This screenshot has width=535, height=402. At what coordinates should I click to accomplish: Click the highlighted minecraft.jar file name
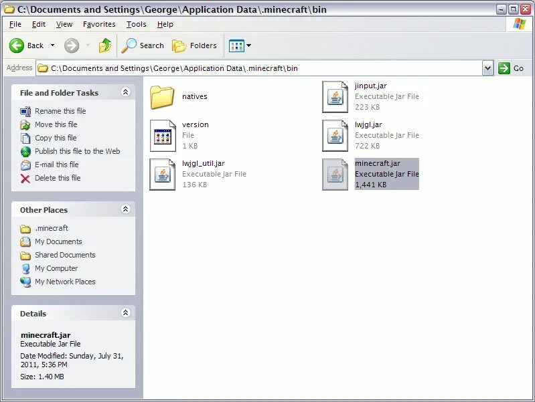pos(378,163)
